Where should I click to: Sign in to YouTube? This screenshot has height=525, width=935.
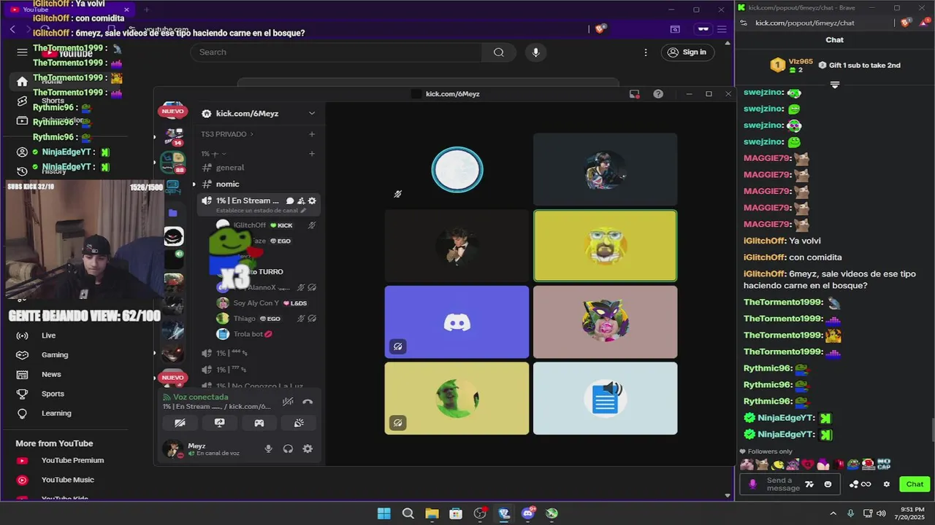pyautogui.click(x=687, y=52)
